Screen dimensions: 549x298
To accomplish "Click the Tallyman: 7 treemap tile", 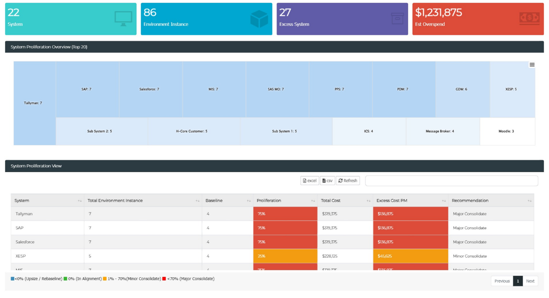I will (x=35, y=103).
